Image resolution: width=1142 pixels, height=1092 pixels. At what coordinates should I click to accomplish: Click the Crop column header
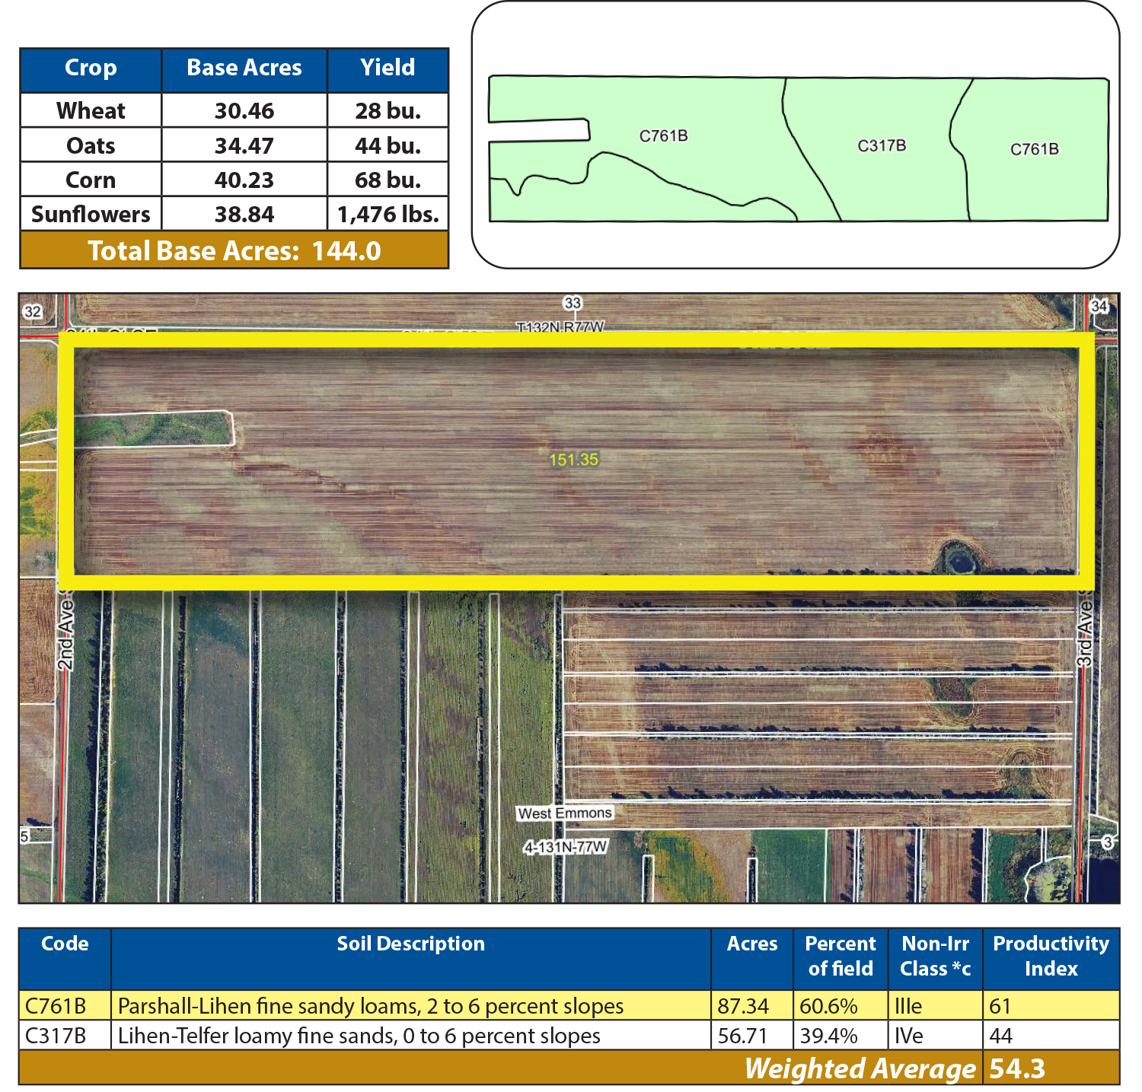(x=91, y=68)
